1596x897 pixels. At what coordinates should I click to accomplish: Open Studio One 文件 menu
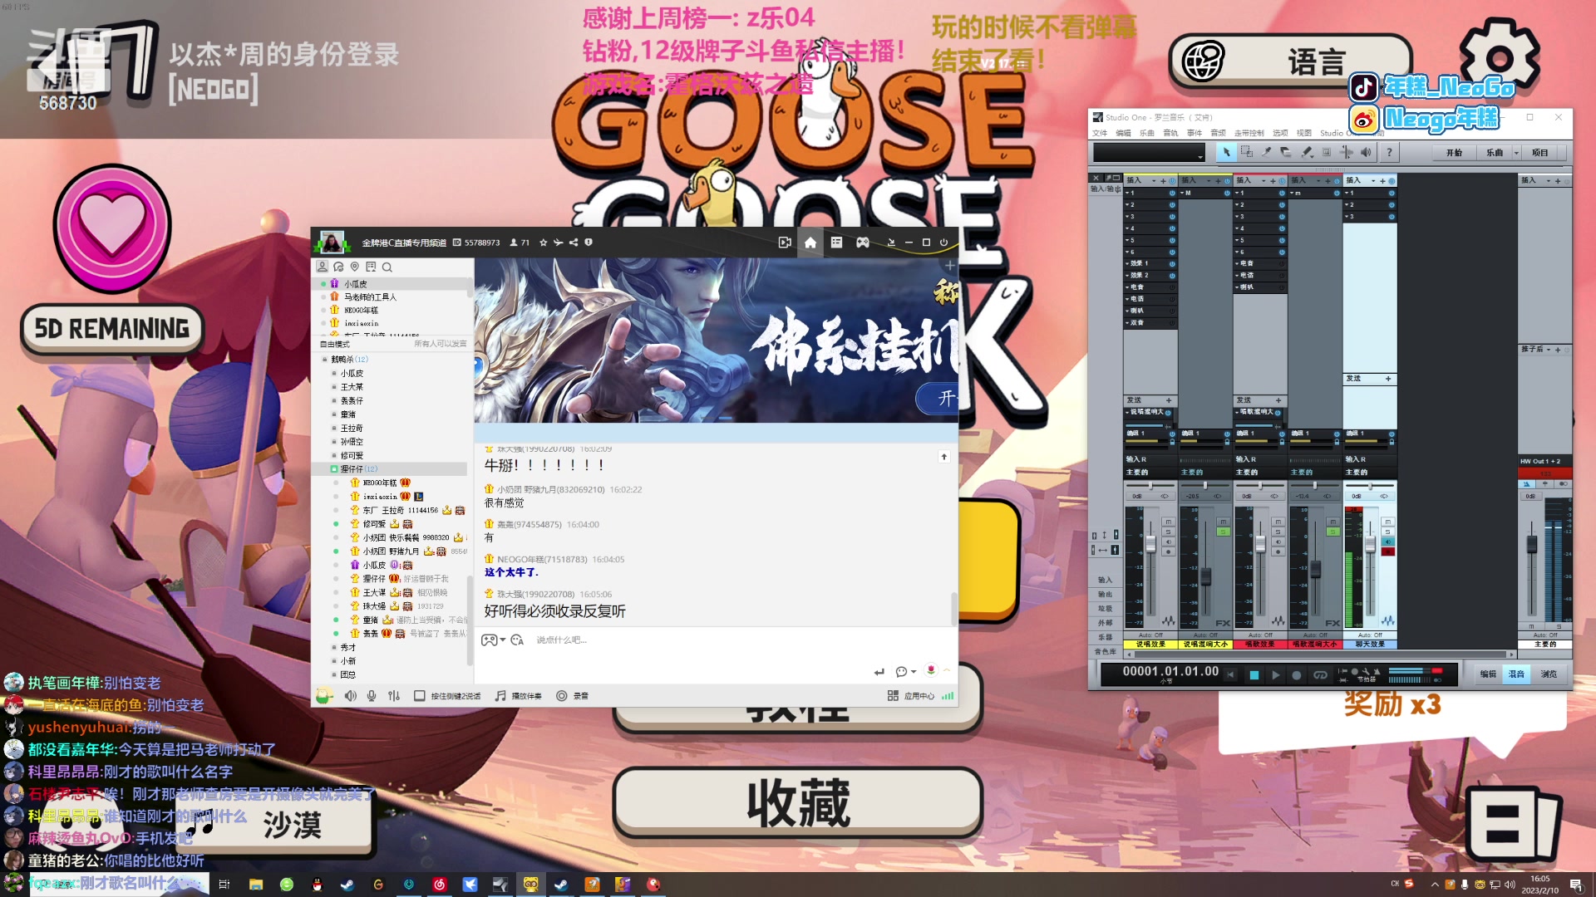pos(1100,133)
